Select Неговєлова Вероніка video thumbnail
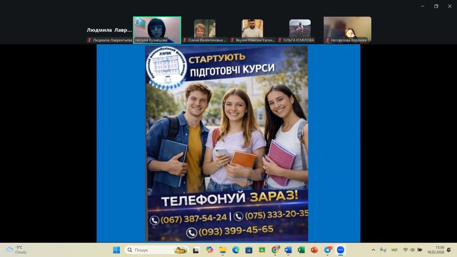The height and width of the screenshot is (257, 457). [347, 30]
